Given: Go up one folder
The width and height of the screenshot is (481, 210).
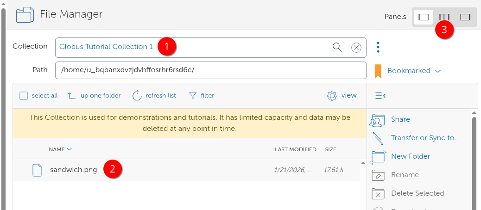Looking at the screenshot, I should pyautogui.click(x=71, y=96).
